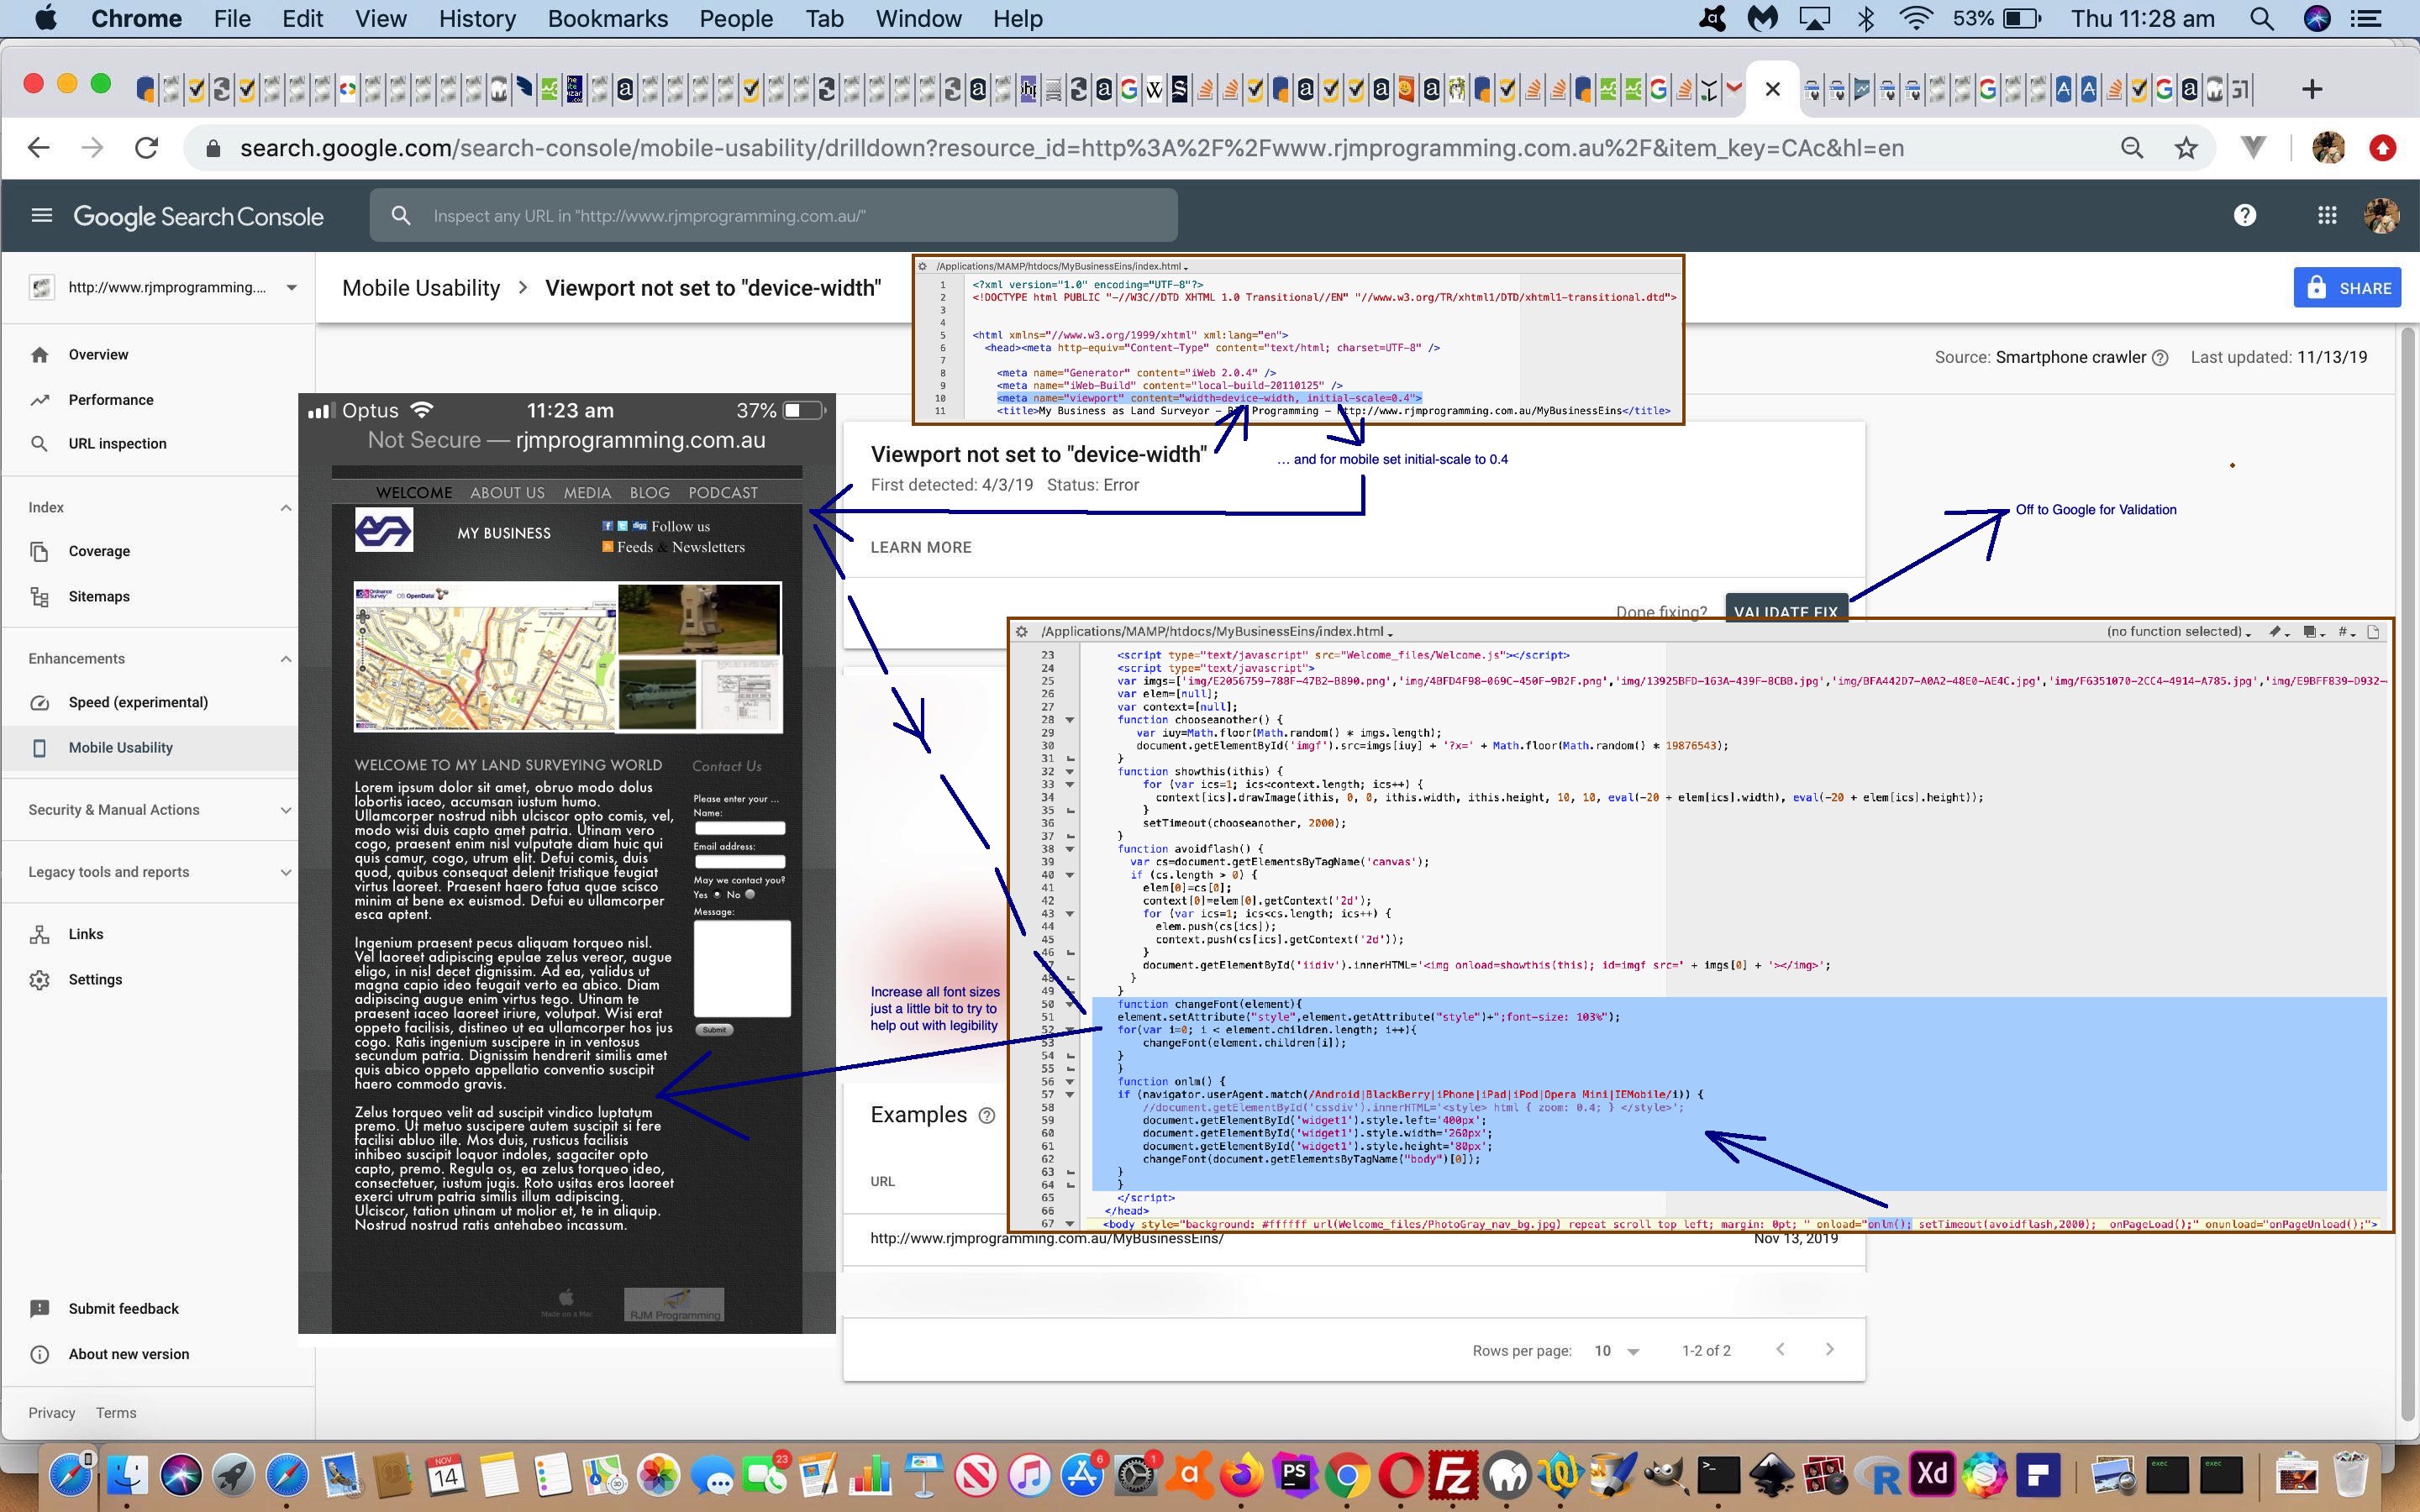The height and width of the screenshot is (1512, 2420).
Task: Open Finder from the Dock
Action: tap(126, 1474)
